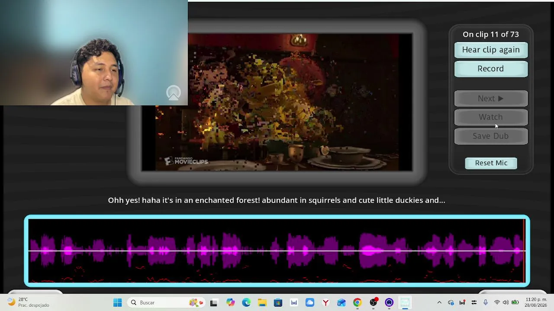Open Microsoft Store from the taskbar
The width and height of the screenshot is (554, 311).
coord(278,303)
